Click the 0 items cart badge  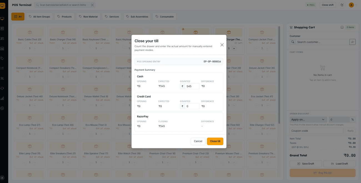pyautogui.click(x=350, y=27)
